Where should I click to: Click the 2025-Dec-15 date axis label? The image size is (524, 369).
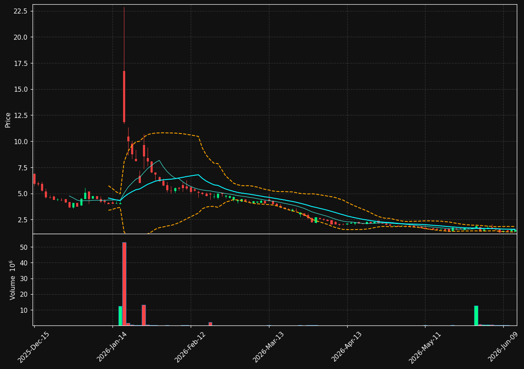33,347
